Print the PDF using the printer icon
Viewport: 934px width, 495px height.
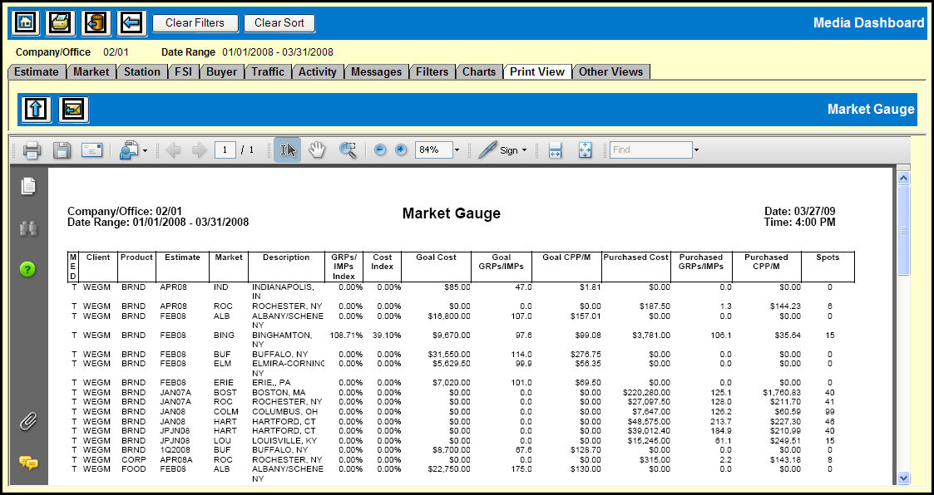coord(32,150)
